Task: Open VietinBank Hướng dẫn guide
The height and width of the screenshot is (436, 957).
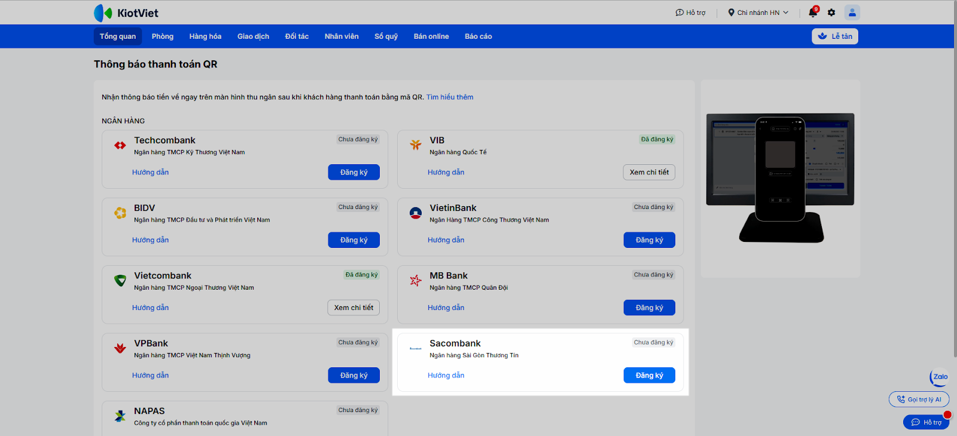Action: pyautogui.click(x=446, y=240)
